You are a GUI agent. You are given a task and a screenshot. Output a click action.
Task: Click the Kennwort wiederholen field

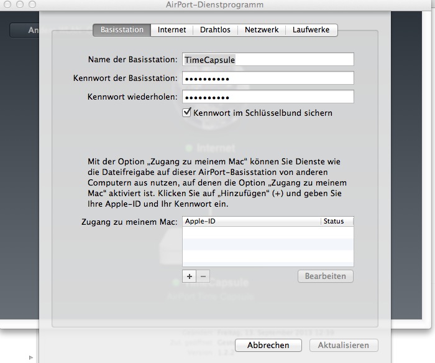pyautogui.click(x=268, y=97)
